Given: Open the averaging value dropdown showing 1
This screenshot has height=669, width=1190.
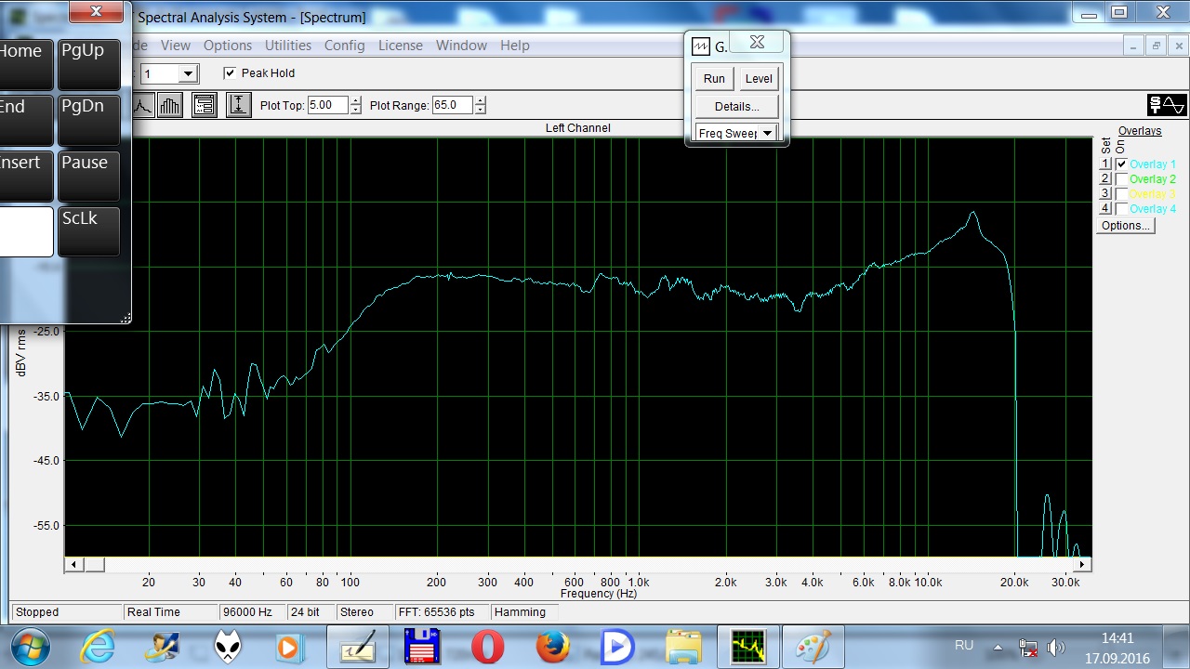Looking at the screenshot, I should point(188,73).
